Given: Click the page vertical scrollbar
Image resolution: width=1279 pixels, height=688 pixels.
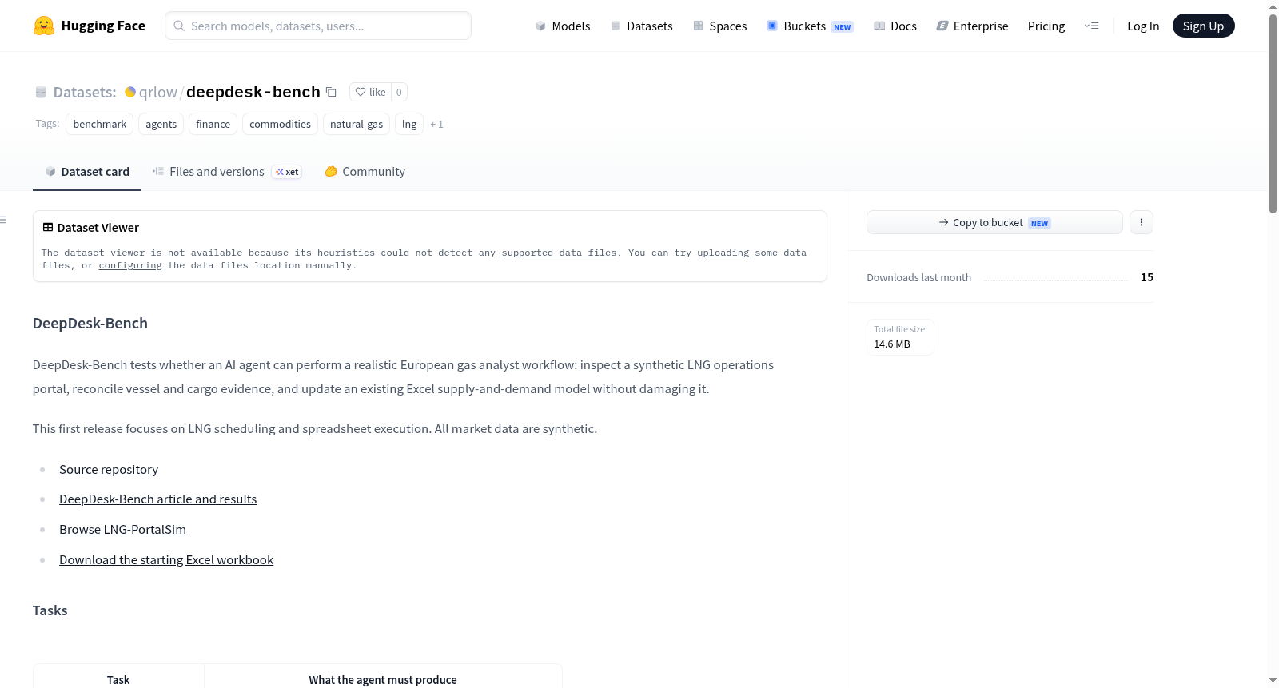Looking at the screenshot, I should [1273, 112].
